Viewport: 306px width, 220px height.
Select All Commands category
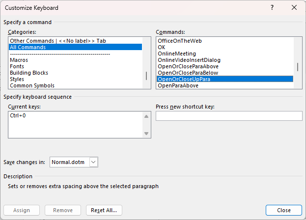(x=28, y=47)
